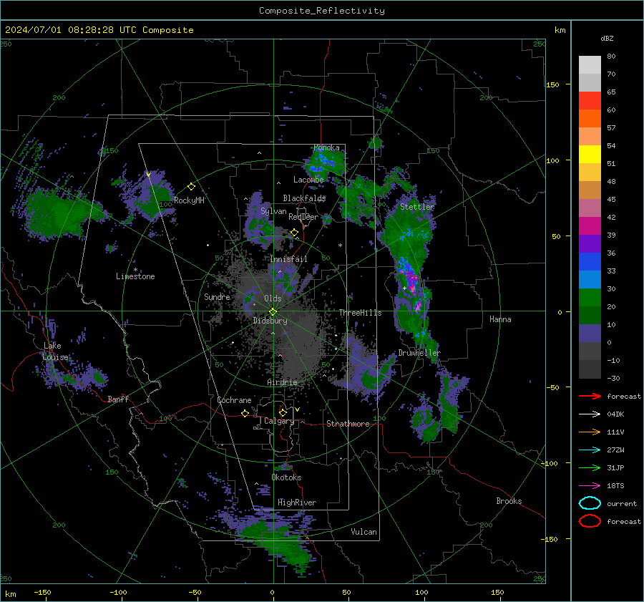Click the Drumheller town label
This screenshot has width=644, height=602.
[419, 353]
